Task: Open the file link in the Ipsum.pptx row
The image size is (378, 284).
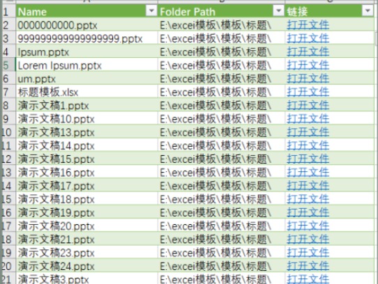Action: click(x=308, y=52)
